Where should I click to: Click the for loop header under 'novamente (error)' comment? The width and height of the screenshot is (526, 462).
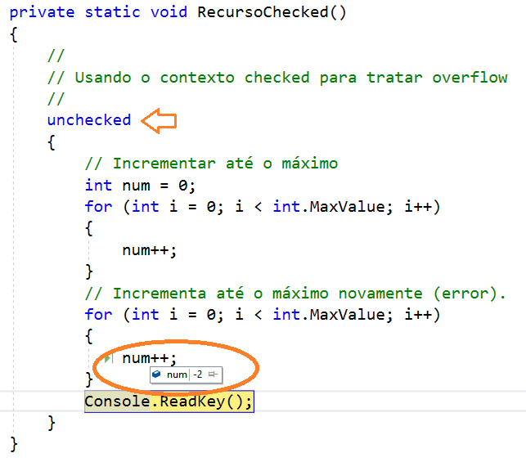coord(263,315)
